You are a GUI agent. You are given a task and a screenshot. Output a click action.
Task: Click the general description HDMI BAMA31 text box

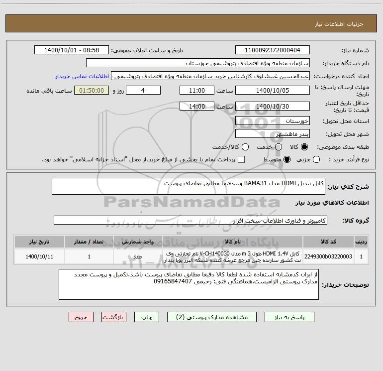point(189,186)
